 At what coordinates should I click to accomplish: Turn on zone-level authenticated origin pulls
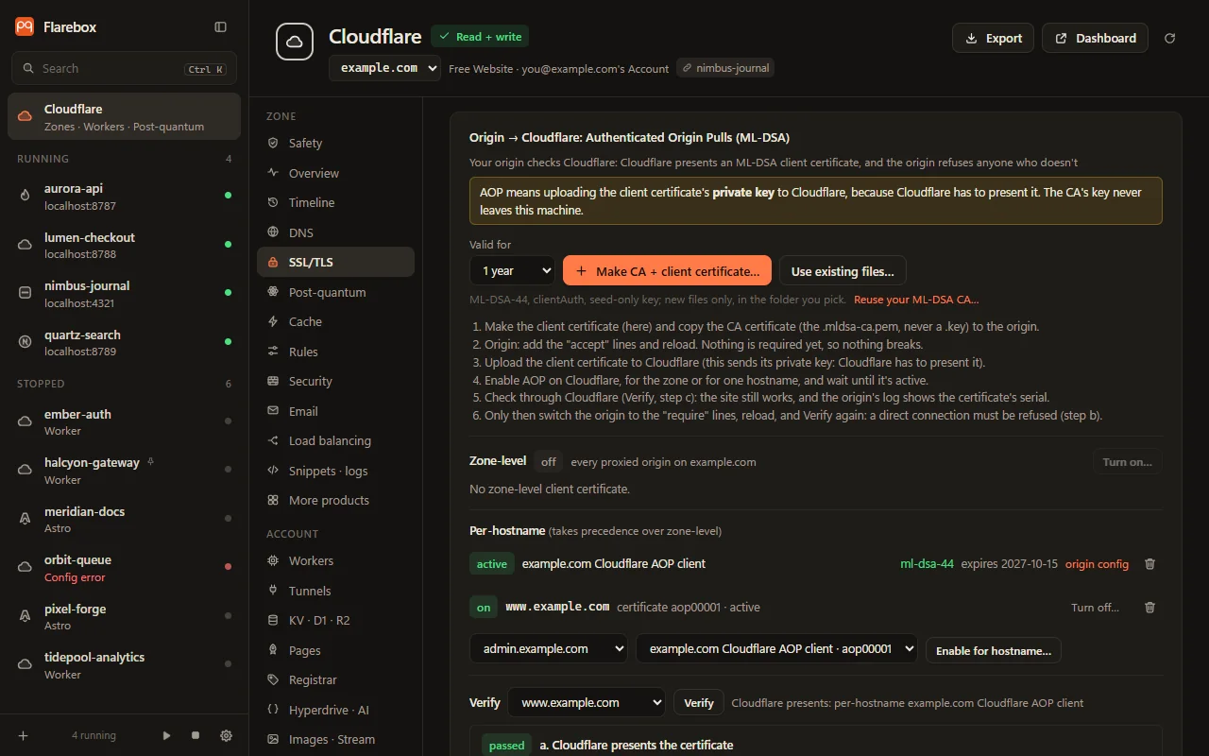pyautogui.click(x=1128, y=462)
